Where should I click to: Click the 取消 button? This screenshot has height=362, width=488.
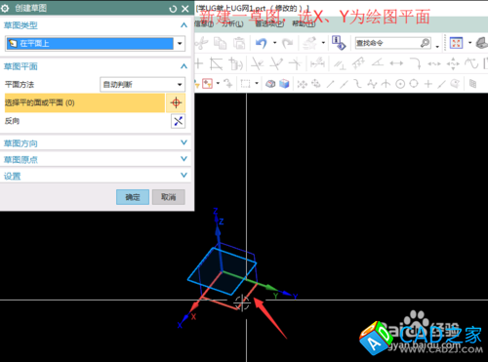click(169, 197)
